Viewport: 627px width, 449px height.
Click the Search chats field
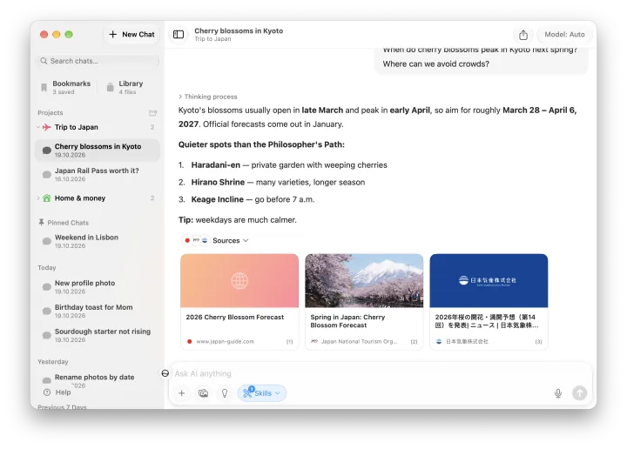[x=98, y=61]
